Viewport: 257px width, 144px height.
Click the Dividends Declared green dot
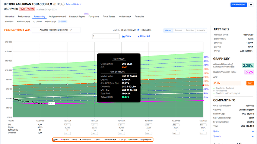[214, 88]
